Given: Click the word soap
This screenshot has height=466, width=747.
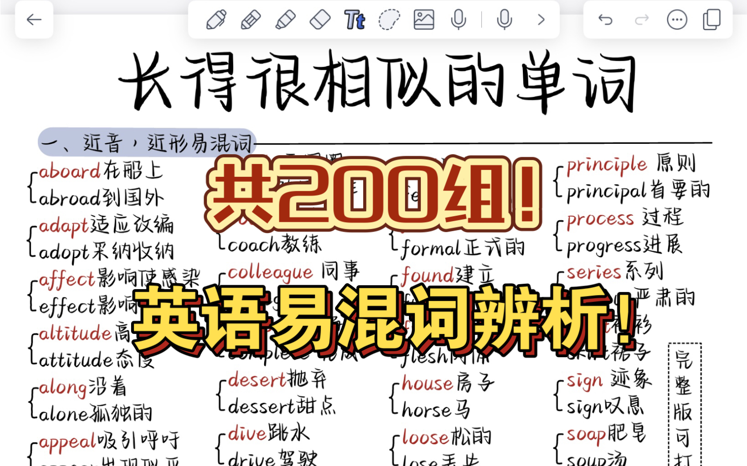Looking at the screenshot, I should (586, 435).
